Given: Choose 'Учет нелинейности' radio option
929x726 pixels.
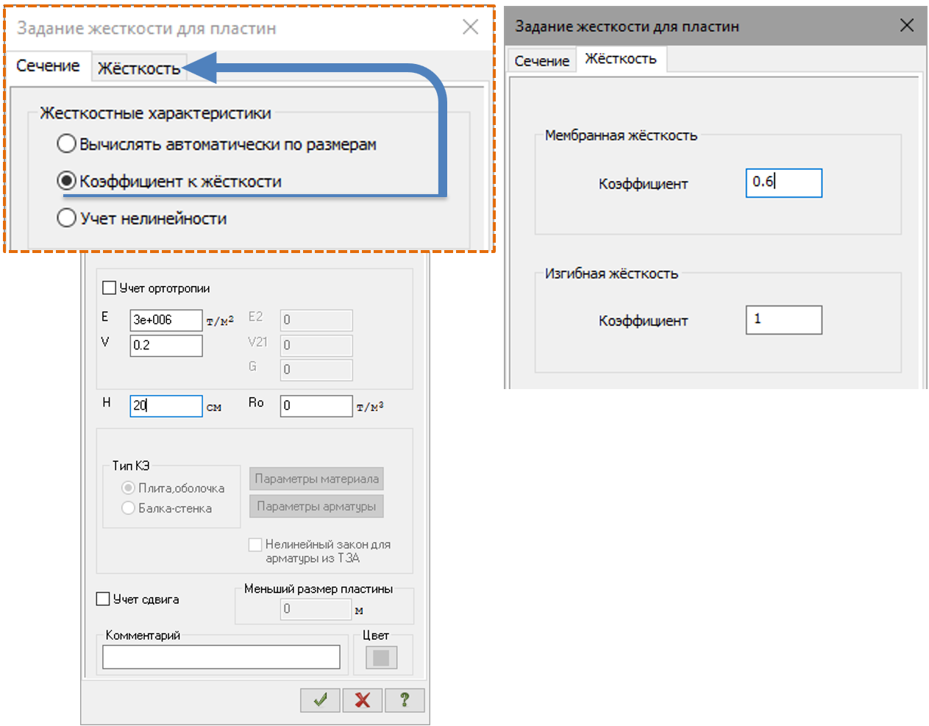Looking at the screenshot, I should pyautogui.click(x=67, y=218).
